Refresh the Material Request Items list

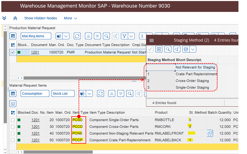[x=100, y=94]
